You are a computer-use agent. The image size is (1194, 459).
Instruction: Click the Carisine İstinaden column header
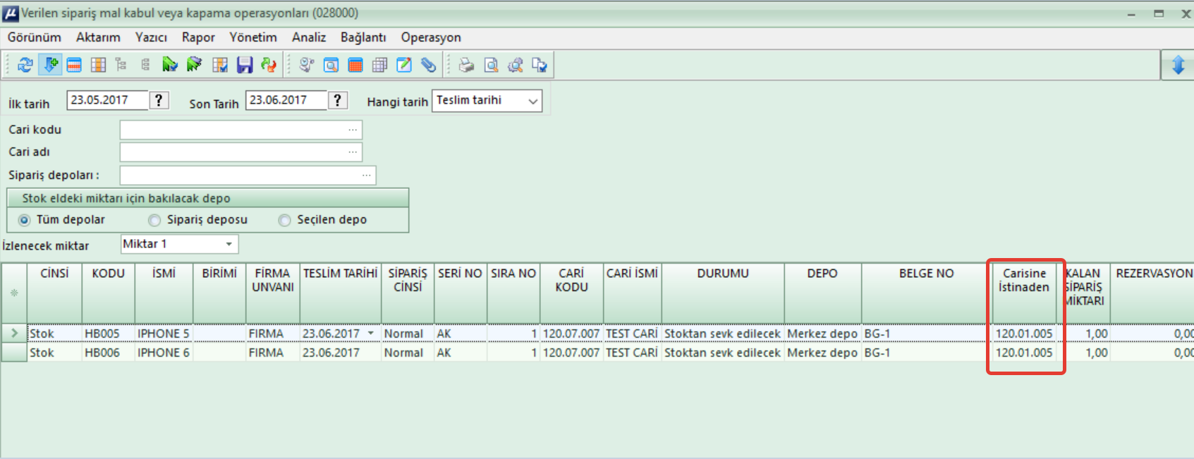click(x=1024, y=280)
